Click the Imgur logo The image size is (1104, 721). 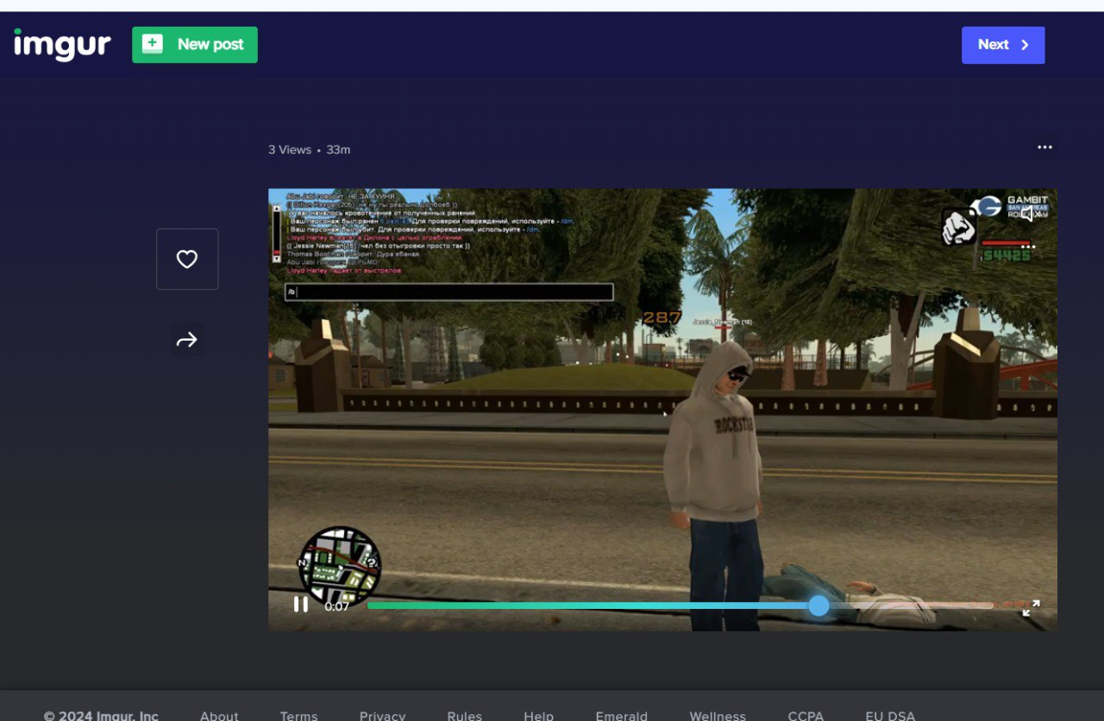62,45
